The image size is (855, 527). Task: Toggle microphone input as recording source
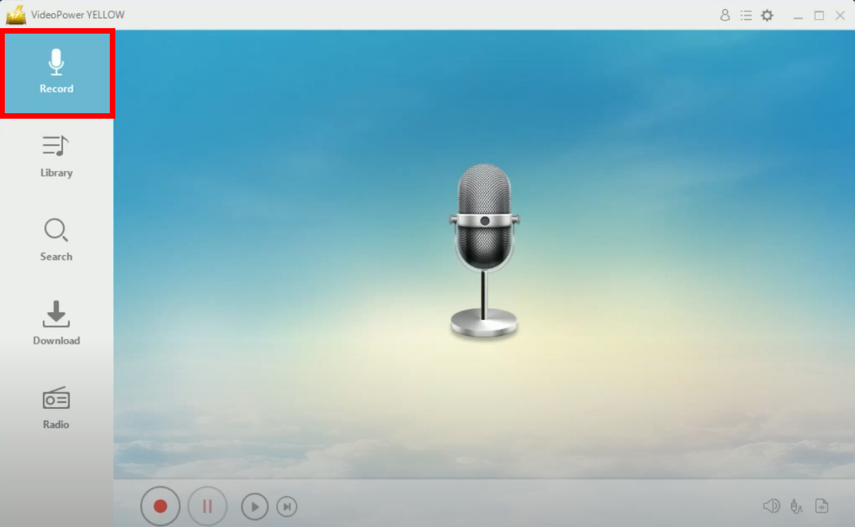tap(796, 506)
